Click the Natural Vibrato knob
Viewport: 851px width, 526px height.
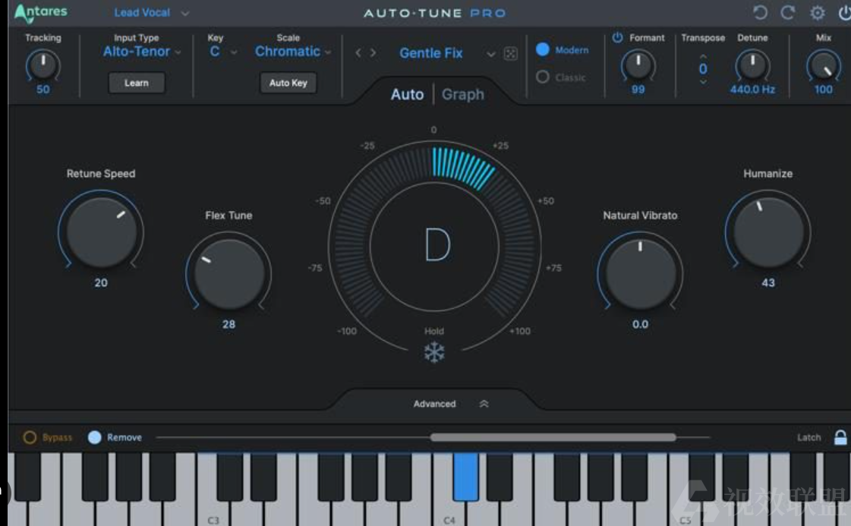pyautogui.click(x=640, y=273)
